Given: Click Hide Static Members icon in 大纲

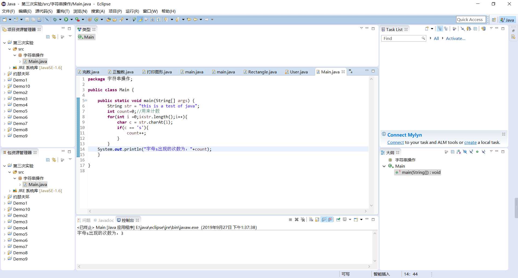Looking at the screenshot, I should [471, 152].
